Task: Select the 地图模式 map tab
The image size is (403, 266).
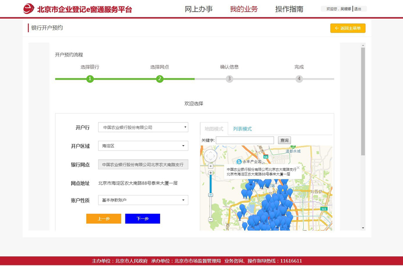Action: [x=214, y=129]
